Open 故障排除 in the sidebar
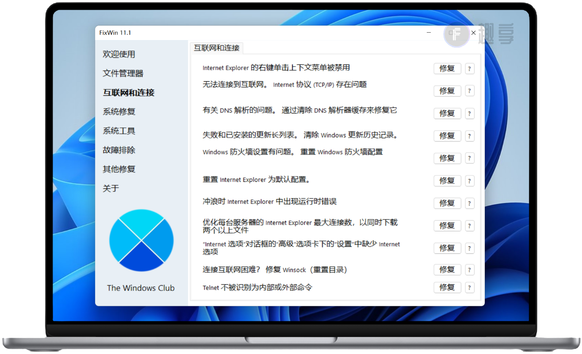Viewport: 582px width, 354px height. click(x=119, y=150)
